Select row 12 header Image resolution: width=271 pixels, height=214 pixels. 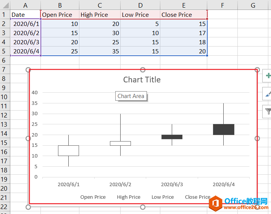point(5,115)
